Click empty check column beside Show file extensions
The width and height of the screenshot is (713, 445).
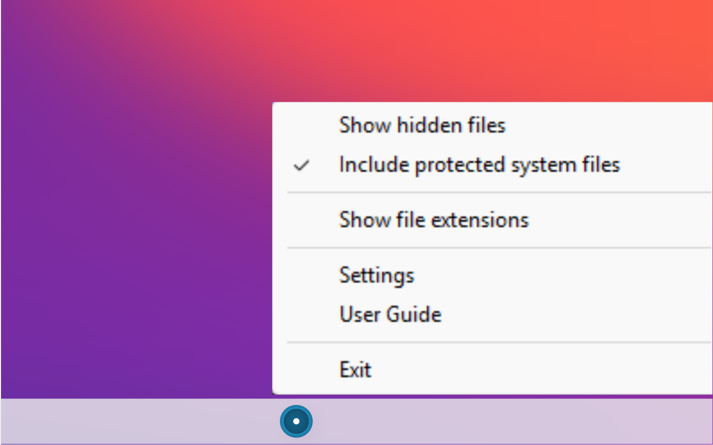302,220
